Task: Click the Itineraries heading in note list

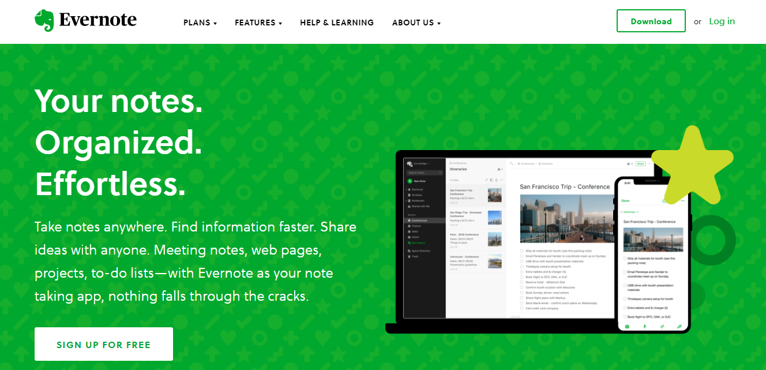Action: click(458, 170)
